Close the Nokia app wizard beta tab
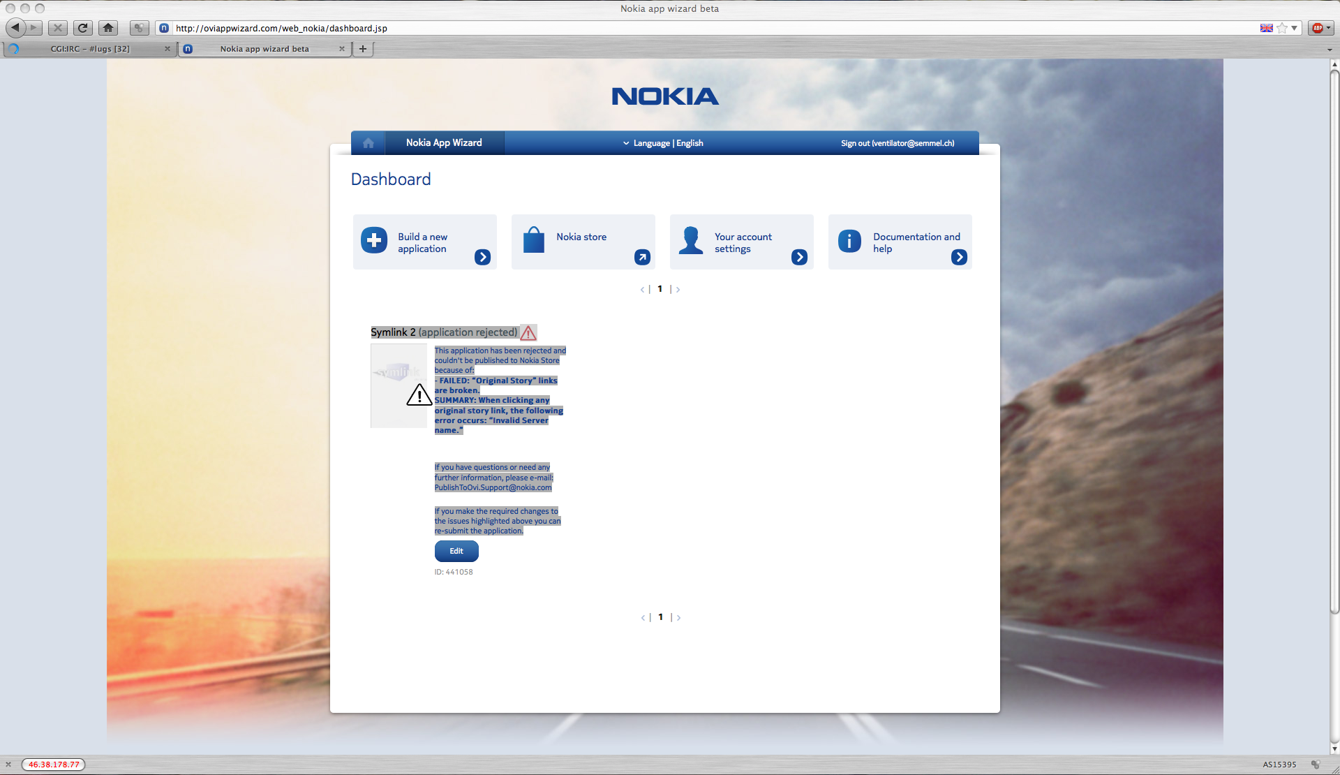 [x=342, y=49]
